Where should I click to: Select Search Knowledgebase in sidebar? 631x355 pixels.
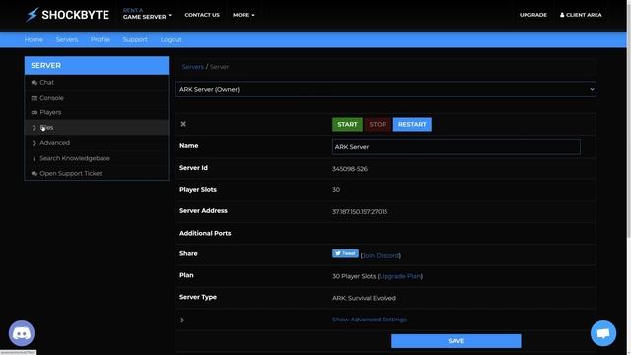[x=97, y=158]
